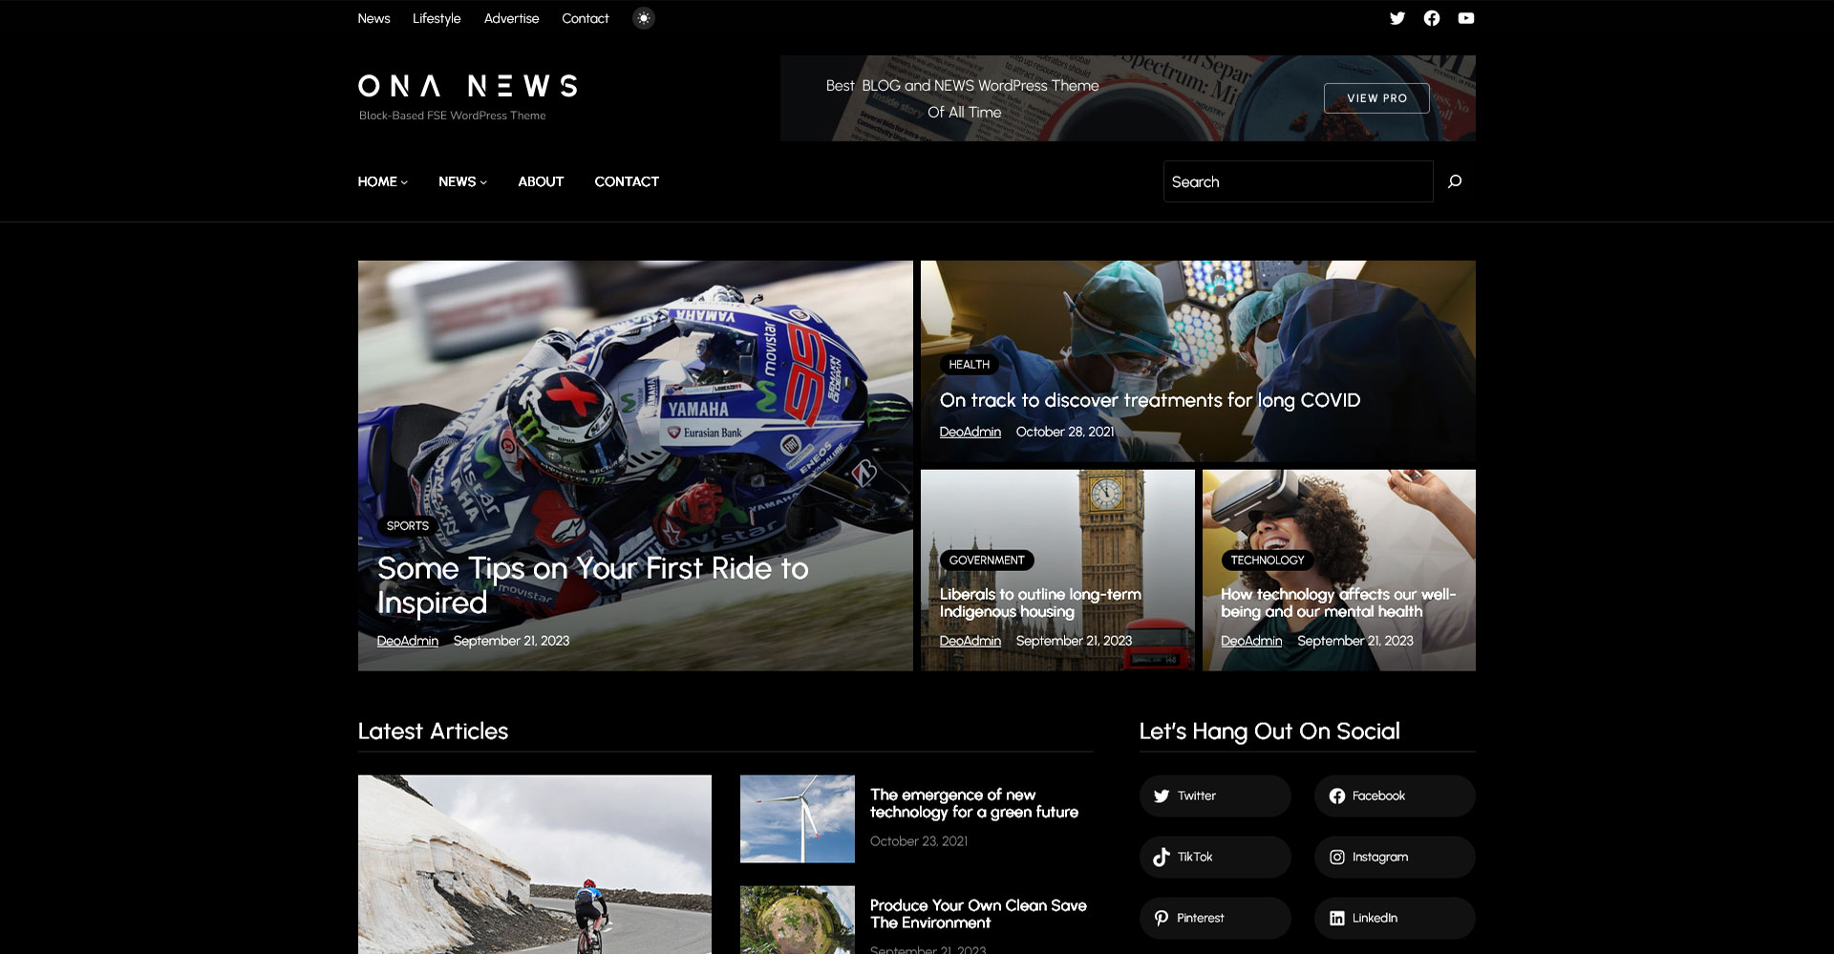Open the TECHNOLOGY category tag

point(1267,561)
